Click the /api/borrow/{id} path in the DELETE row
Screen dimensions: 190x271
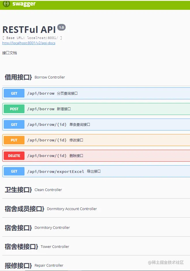[47, 156]
